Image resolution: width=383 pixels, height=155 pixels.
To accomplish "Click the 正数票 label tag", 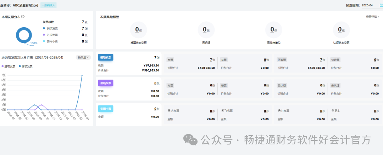I will tap(281, 60).
